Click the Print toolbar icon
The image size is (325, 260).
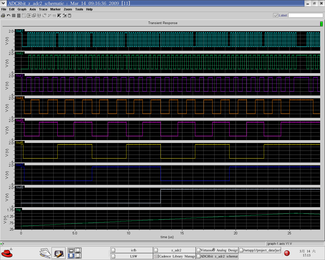[x=3, y=15]
